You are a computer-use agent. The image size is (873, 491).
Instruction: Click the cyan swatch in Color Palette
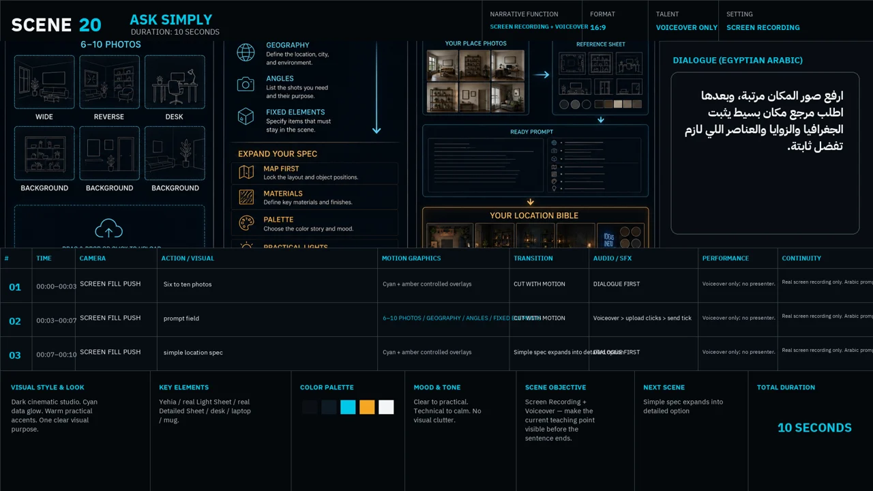[x=348, y=407]
